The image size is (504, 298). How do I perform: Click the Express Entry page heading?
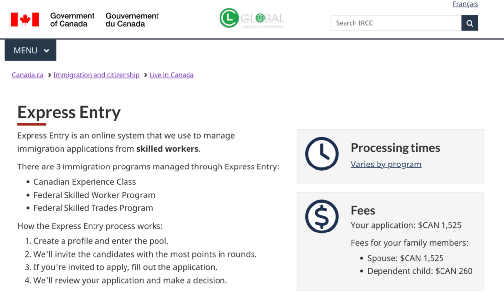point(69,112)
